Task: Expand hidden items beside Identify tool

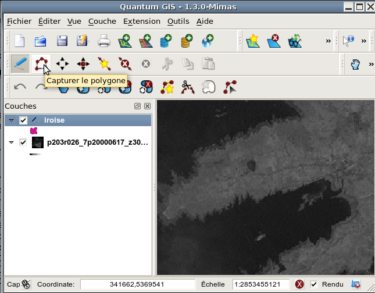Action: (364, 41)
